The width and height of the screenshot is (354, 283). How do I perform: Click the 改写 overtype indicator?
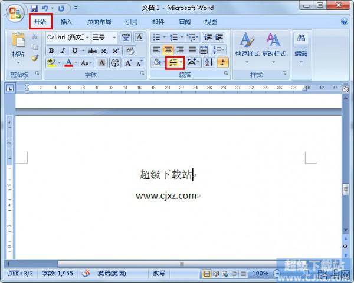[x=159, y=274]
